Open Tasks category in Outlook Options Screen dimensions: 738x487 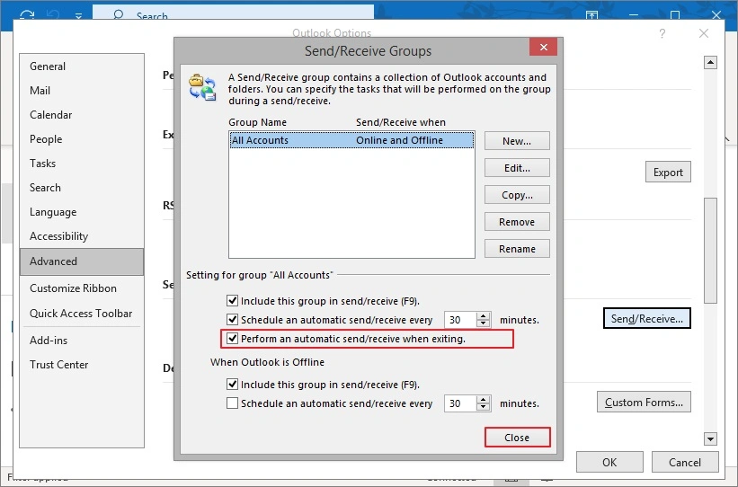click(x=82, y=164)
